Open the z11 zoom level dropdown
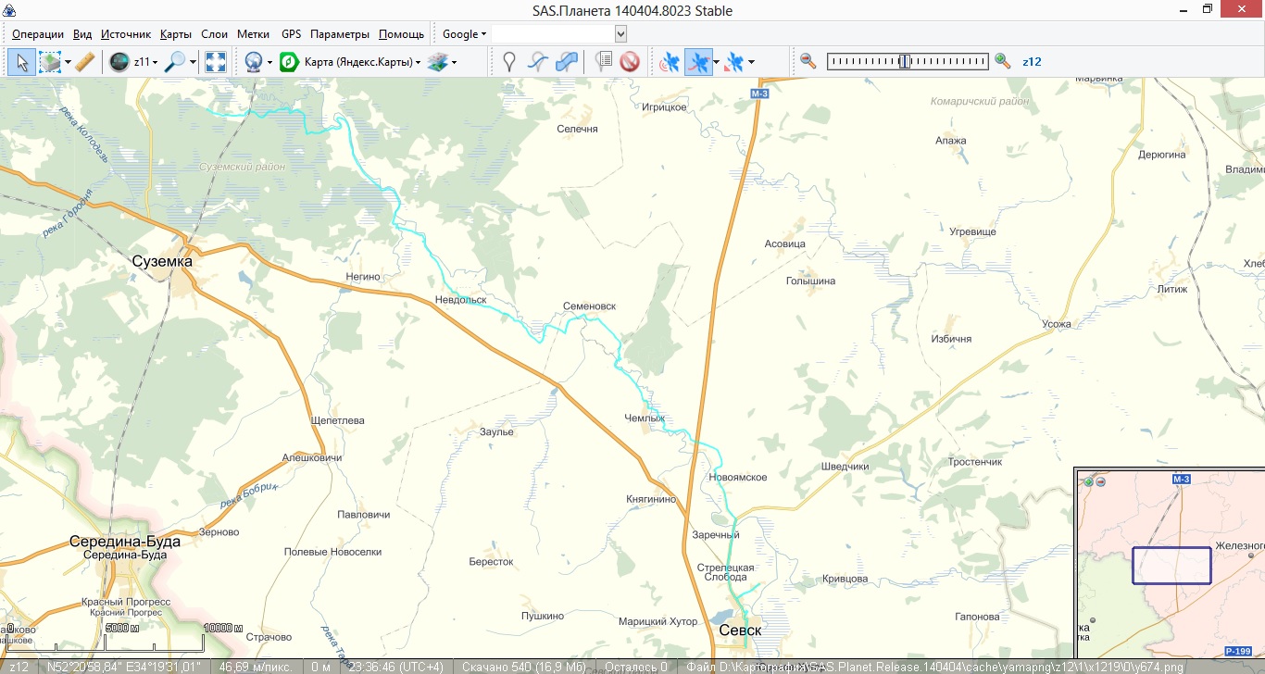Image resolution: width=1265 pixels, height=674 pixels. pyautogui.click(x=146, y=62)
